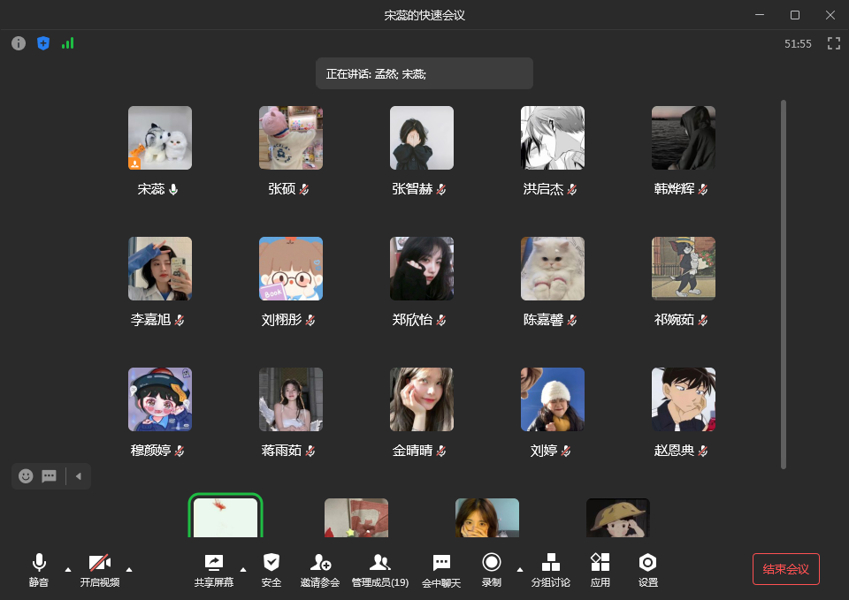Image resolution: width=849 pixels, height=600 pixels.
Task: Click the 正在讲话 speaking status banner
Action: [x=424, y=73]
